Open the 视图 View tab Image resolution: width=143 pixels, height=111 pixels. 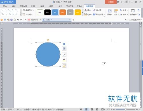point(51,6)
